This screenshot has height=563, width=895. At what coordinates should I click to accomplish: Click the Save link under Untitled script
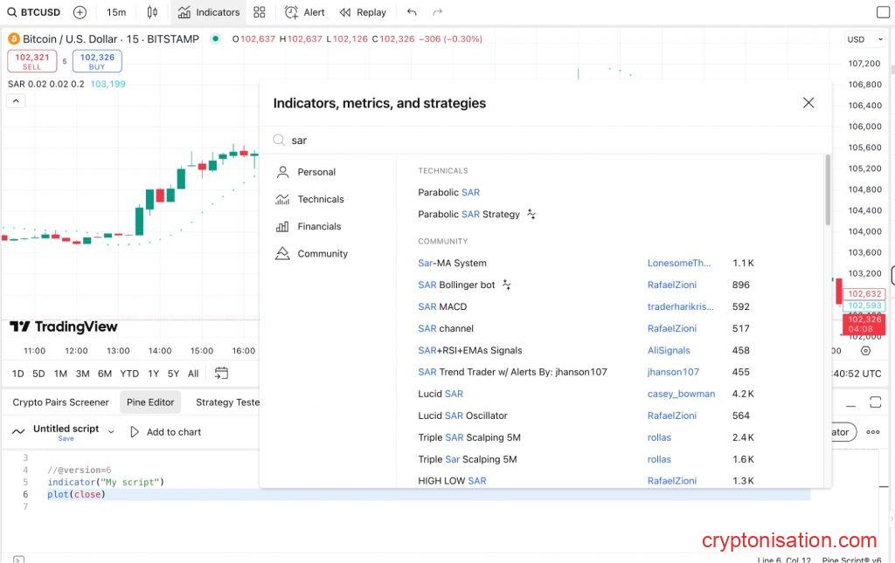coord(66,438)
